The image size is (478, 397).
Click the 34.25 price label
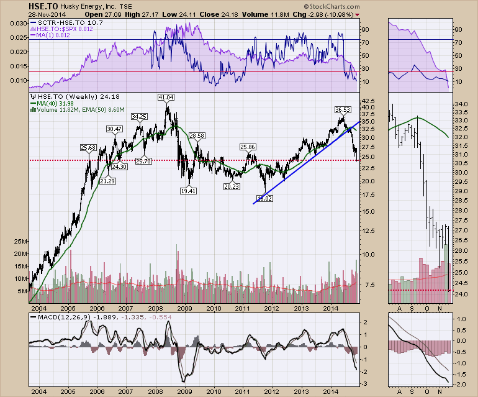coord(139,117)
